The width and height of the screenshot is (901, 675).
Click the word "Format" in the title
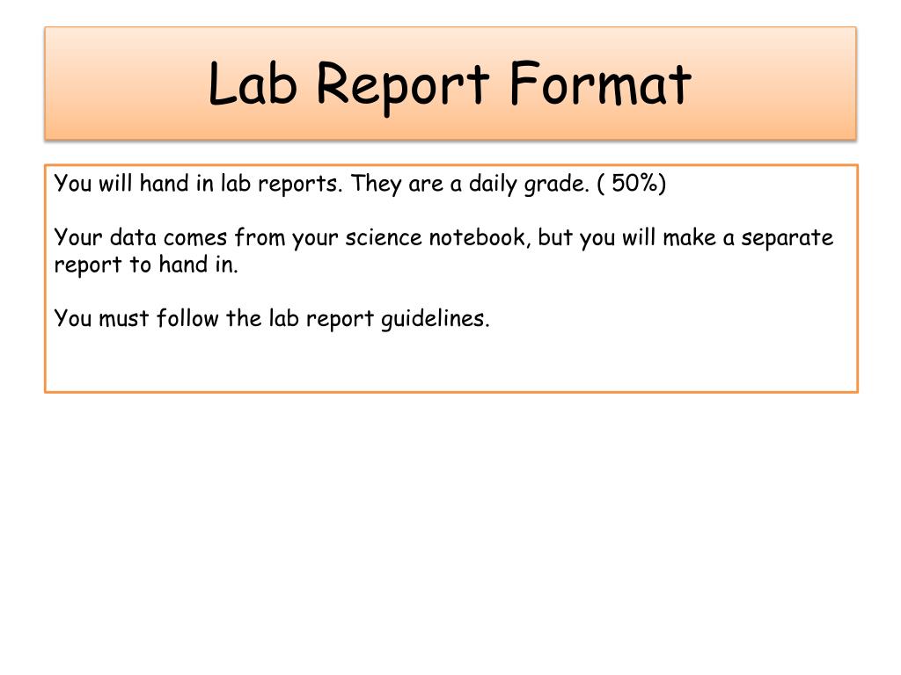click(600, 83)
